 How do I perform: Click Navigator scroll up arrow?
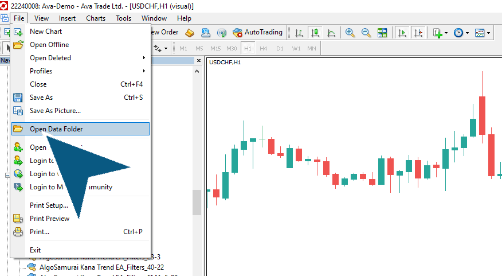point(197,71)
